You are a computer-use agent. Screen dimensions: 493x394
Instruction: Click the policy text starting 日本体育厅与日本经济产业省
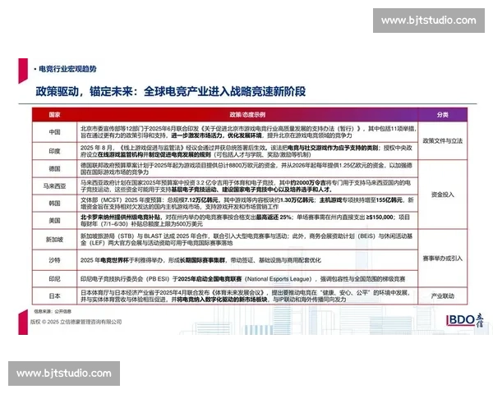pos(246,296)
